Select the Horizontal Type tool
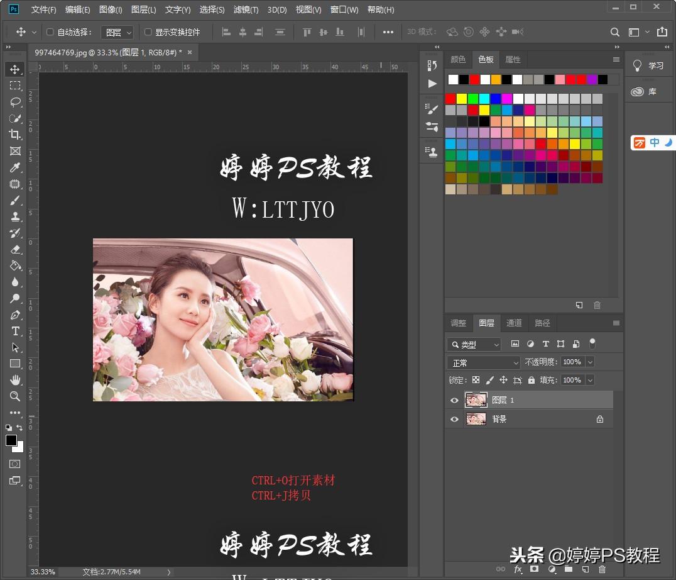Viewport: 676px width, 580px height. coord(15,331)
